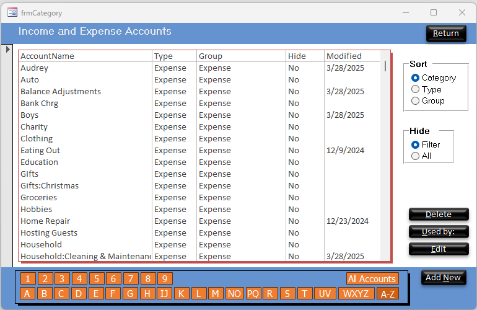Image resolution: width=477 pixels, height=310 pixels.
Task: Select the Charity account row
Action: click(199, 126)
